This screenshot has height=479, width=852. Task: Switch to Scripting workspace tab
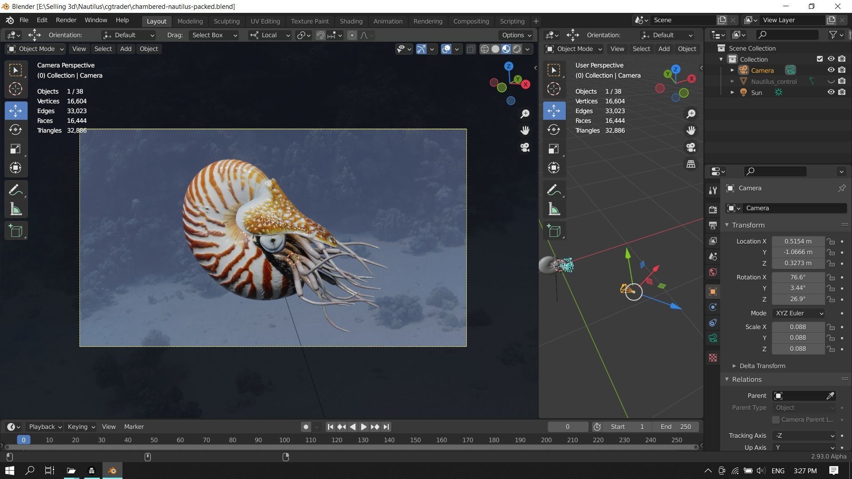click(x=512, y=21)
